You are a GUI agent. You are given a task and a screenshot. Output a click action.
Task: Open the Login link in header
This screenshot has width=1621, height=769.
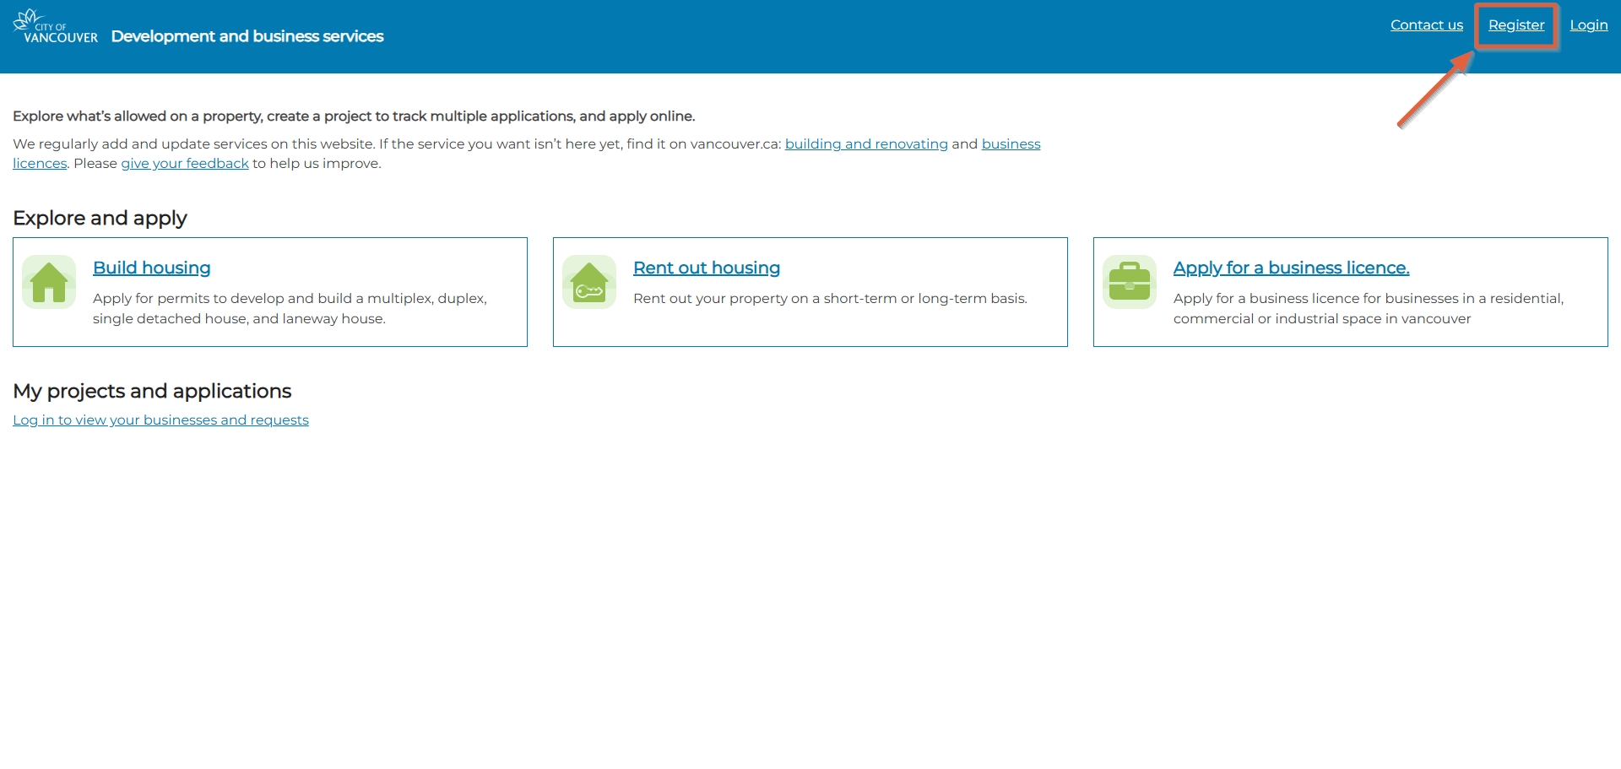pos(1589,24)
